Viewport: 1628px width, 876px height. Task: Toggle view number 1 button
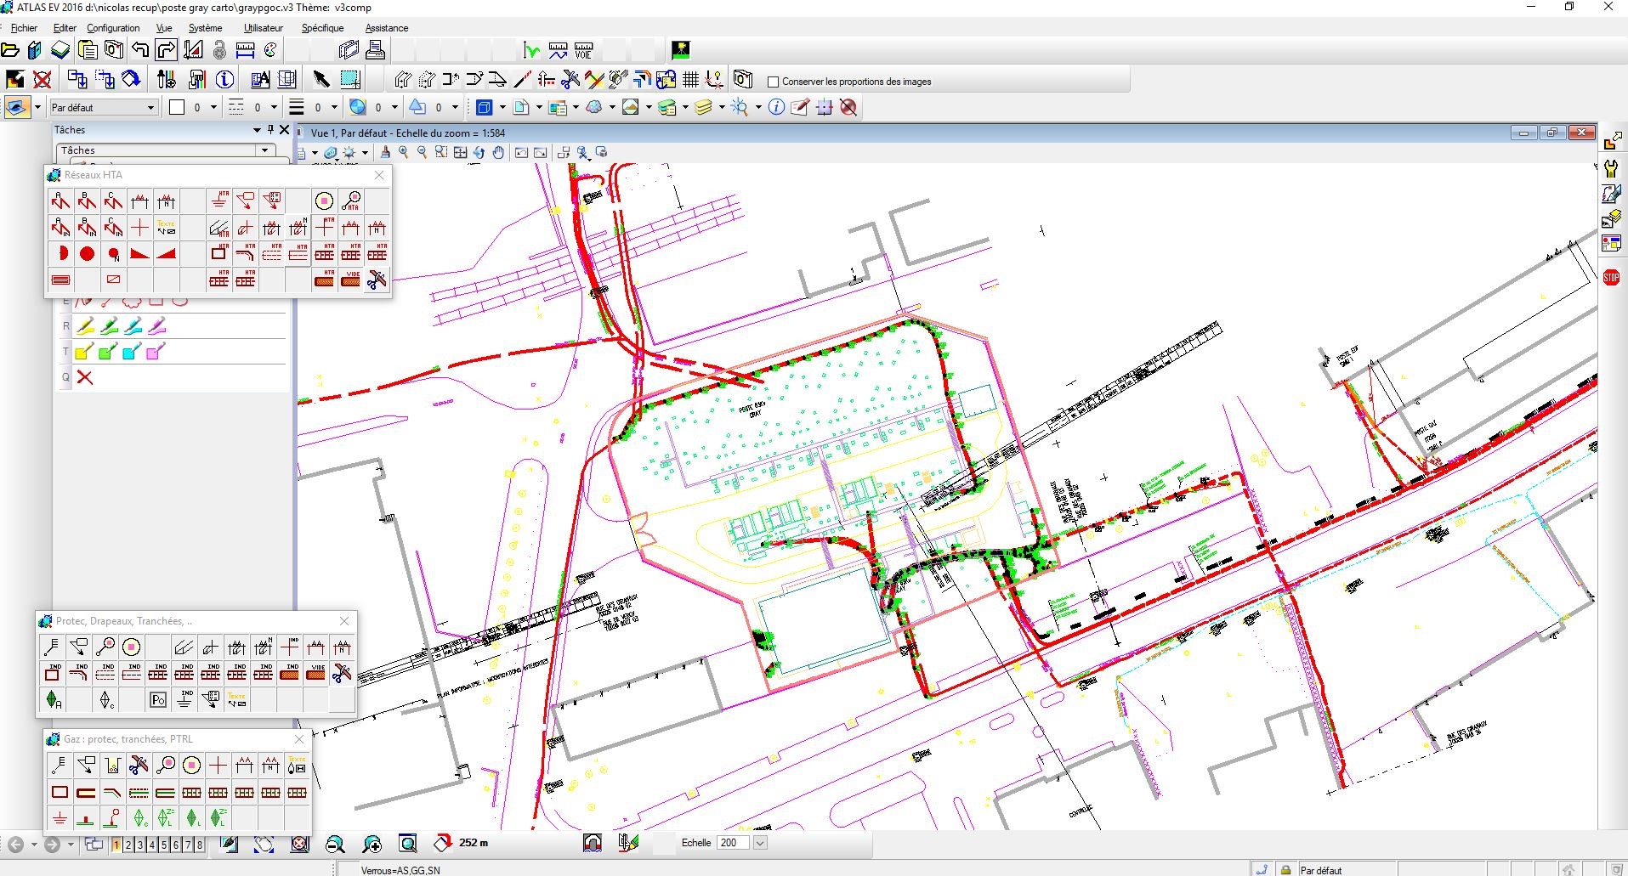[116, 845]
